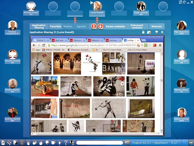Select participant Michael Grund avatar
This screenshot has height=146, width=194.
[31, 6]
